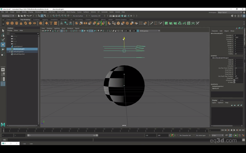Click the Type text tool icon
Viewport: 246px width, 153px height.
[x=51, y=23]
